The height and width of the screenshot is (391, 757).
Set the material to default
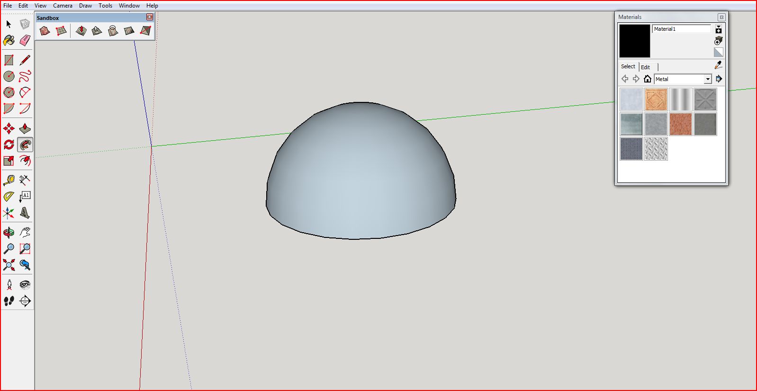click(x=719, y=52)
